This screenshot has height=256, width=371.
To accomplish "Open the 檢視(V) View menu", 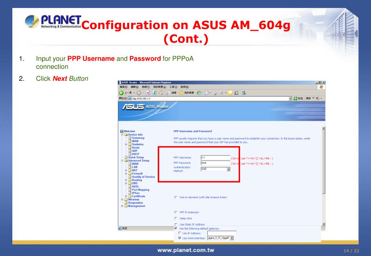I will pyautogui.click(x=146, y=87).
